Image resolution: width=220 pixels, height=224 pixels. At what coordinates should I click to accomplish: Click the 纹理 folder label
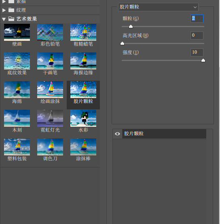point(21,10)
